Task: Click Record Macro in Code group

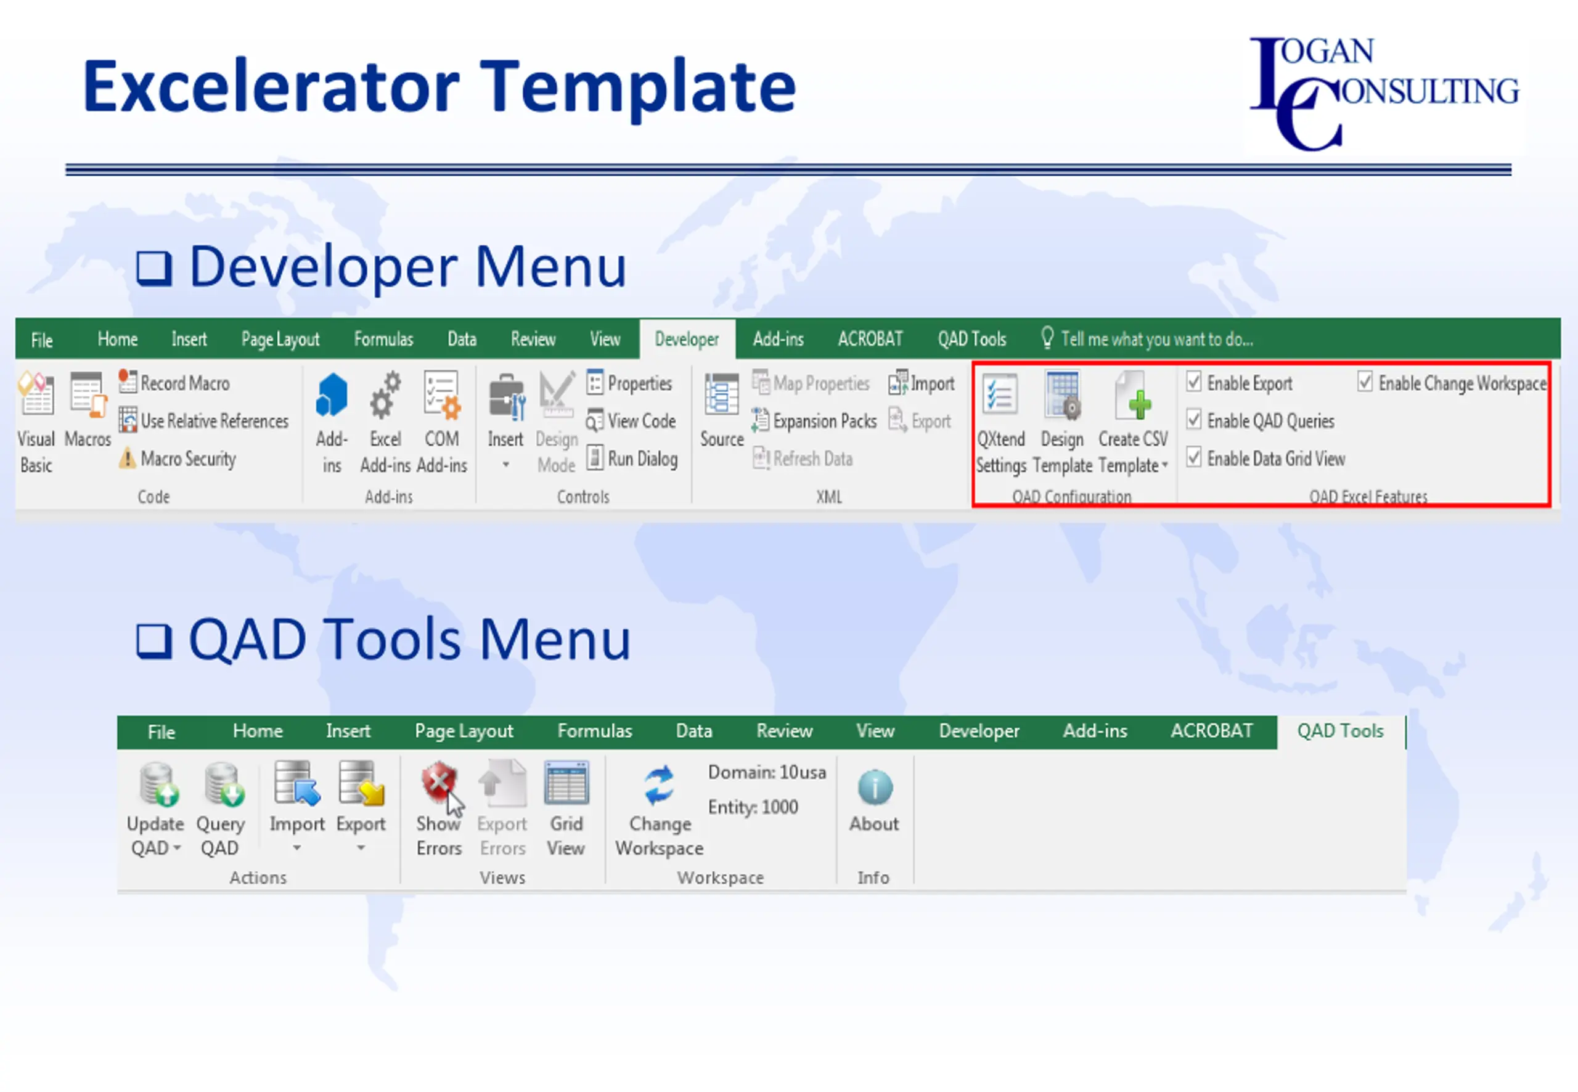Action: (x=174, y=383)
